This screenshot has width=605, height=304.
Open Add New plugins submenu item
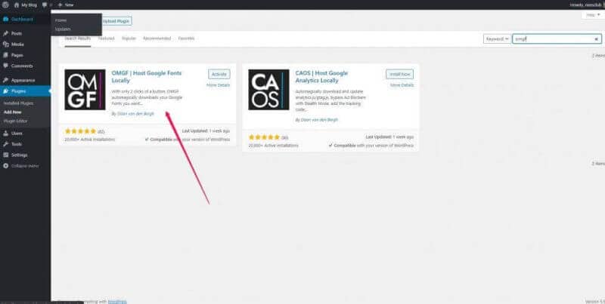click(12, 112)
